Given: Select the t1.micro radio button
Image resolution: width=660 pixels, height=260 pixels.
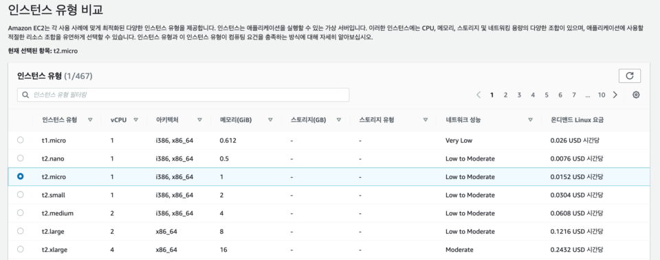Looking at the screenshot, I should point(20,141).
